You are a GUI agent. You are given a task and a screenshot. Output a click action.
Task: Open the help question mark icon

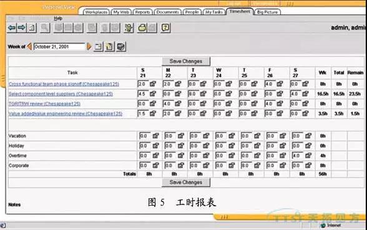[x=165, y=28]
